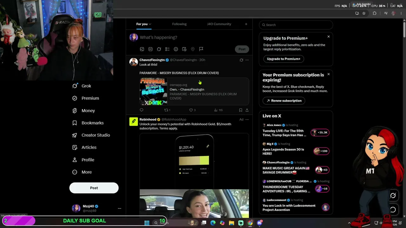406x228 pixels.
Task: Click the flag icon in compose toolbar
Action: pos(201,49)
